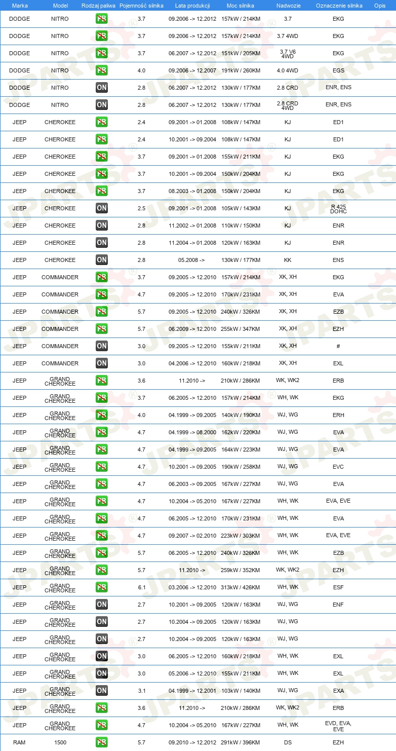The image size is (396, 751).
Task: Click petrol icon for Dodge Nitro 4.0 EGS
Action: [102, 70]
